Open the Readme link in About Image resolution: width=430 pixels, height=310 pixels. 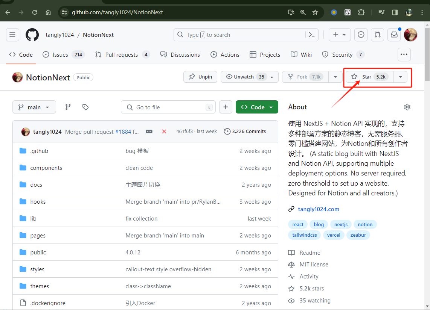coord(310,253)
